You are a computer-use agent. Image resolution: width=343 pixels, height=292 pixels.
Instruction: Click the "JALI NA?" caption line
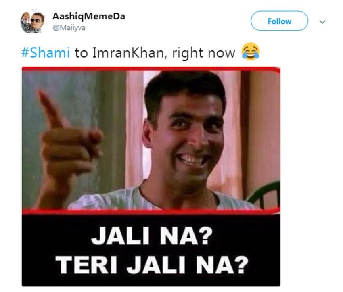click(x=152, y=236)
